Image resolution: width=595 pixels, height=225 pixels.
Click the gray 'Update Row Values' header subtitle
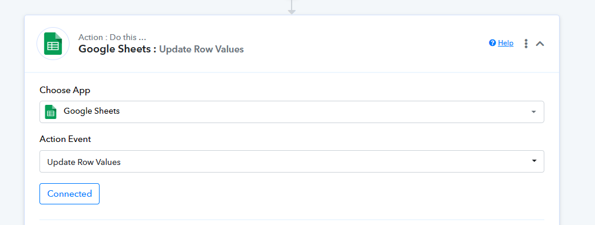(x=201, y=49)
